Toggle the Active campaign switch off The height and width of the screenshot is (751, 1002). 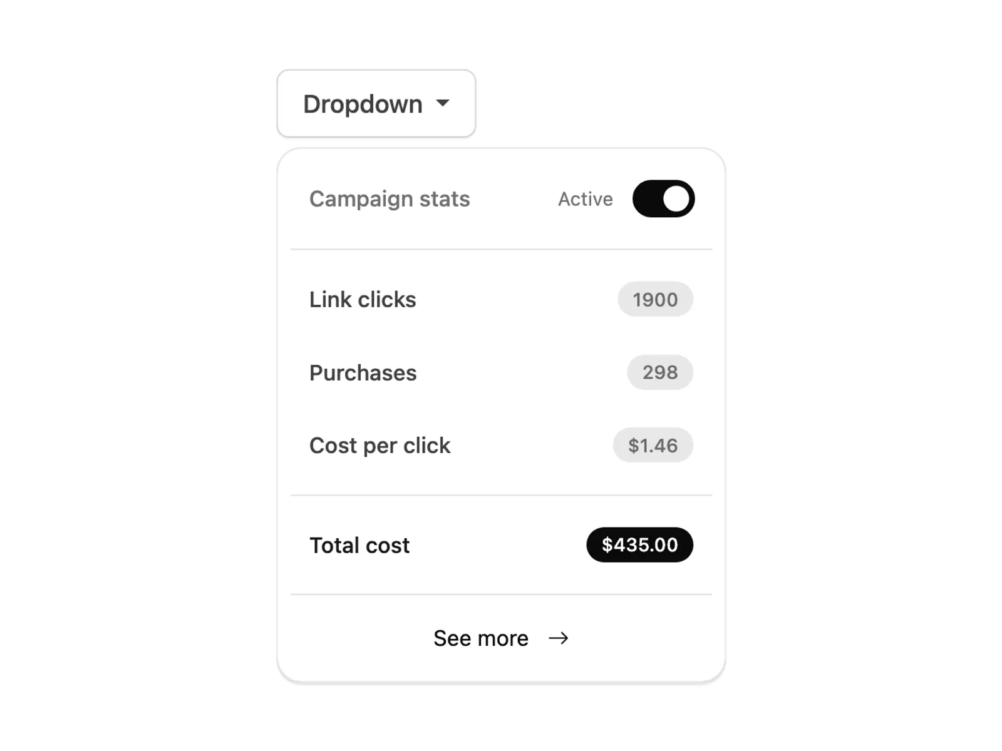(x=663, y=199)
